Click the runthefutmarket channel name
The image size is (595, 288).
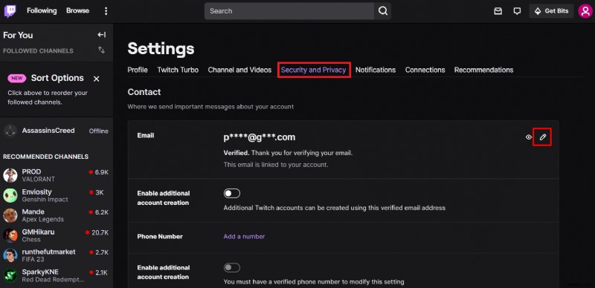[48, 252]
